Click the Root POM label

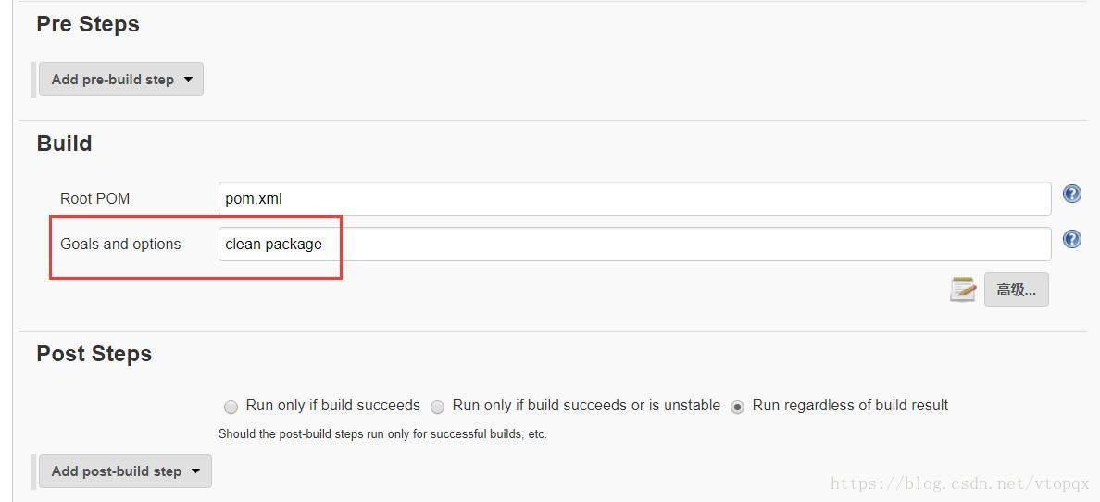pos(94,199)
